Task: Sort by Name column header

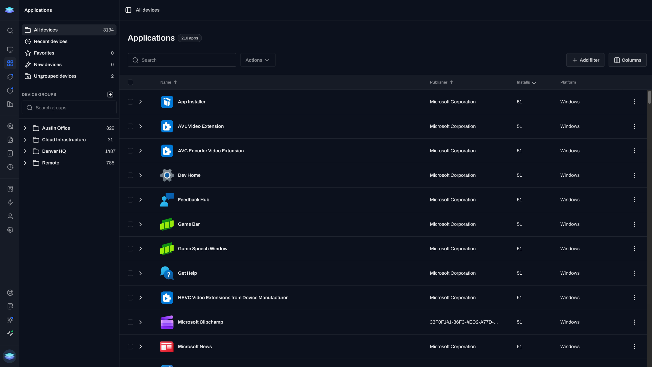Action: pos(169,82)
